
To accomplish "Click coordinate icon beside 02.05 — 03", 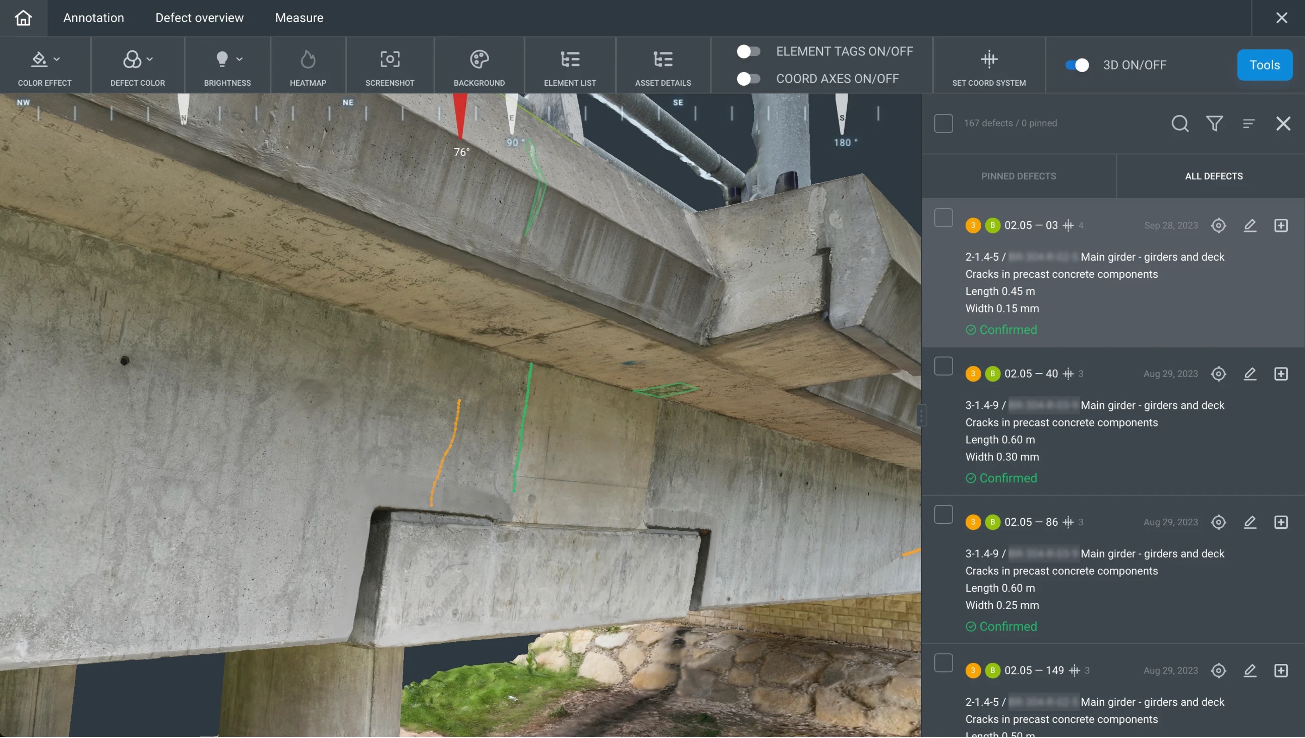I will point(1067,225).
